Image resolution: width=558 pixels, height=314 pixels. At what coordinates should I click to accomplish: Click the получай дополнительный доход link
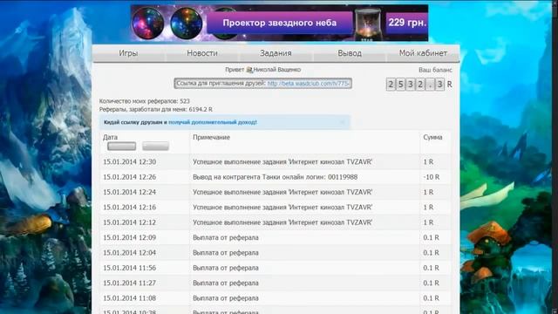click(213, 122)
